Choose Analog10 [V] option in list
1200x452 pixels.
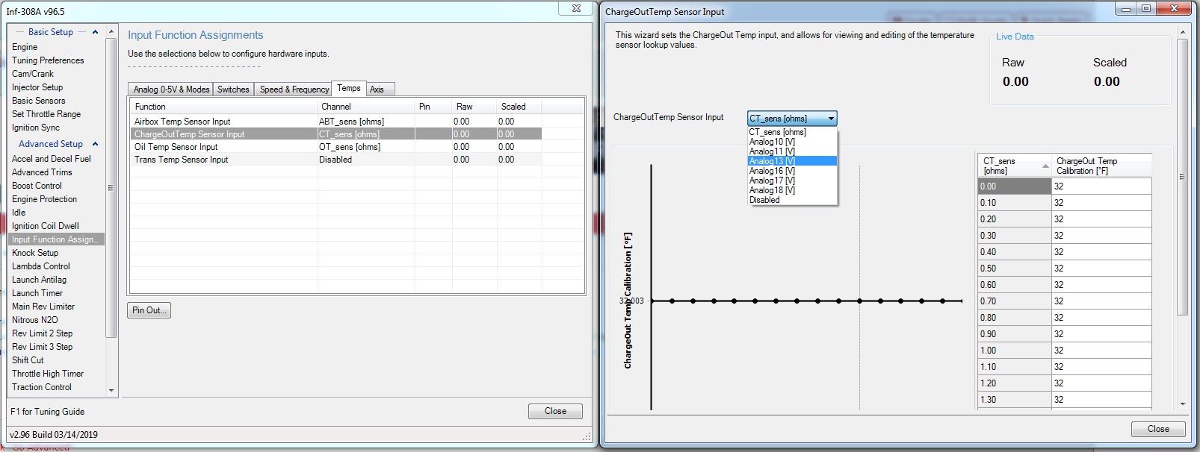792,142
